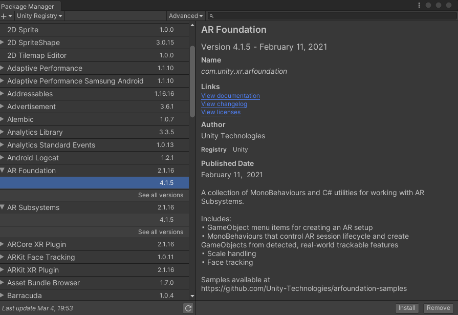Click into the package search field
Screen dimensions: 458x315
333,16
